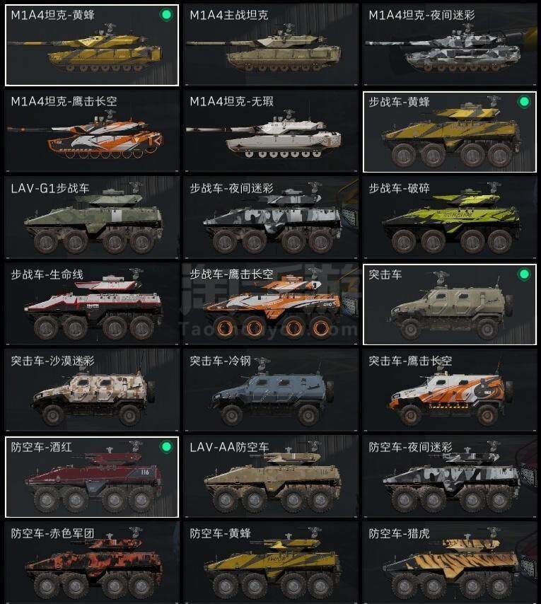The image size is (541, 604).
Task: Pick the blue 突击车-冷钢 skin
Action: tap(271, 390)
